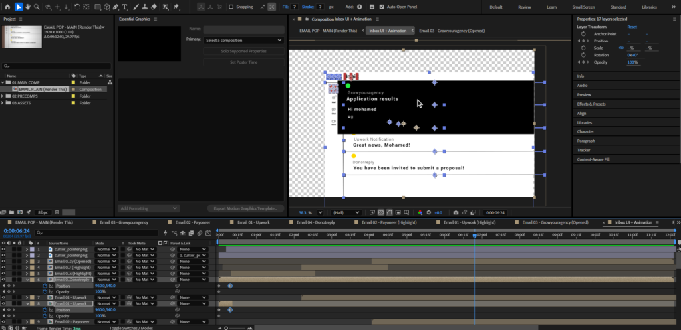681x330 pixels.
Task: Select the Puppet Pin tool
Action: pos(176,7)
